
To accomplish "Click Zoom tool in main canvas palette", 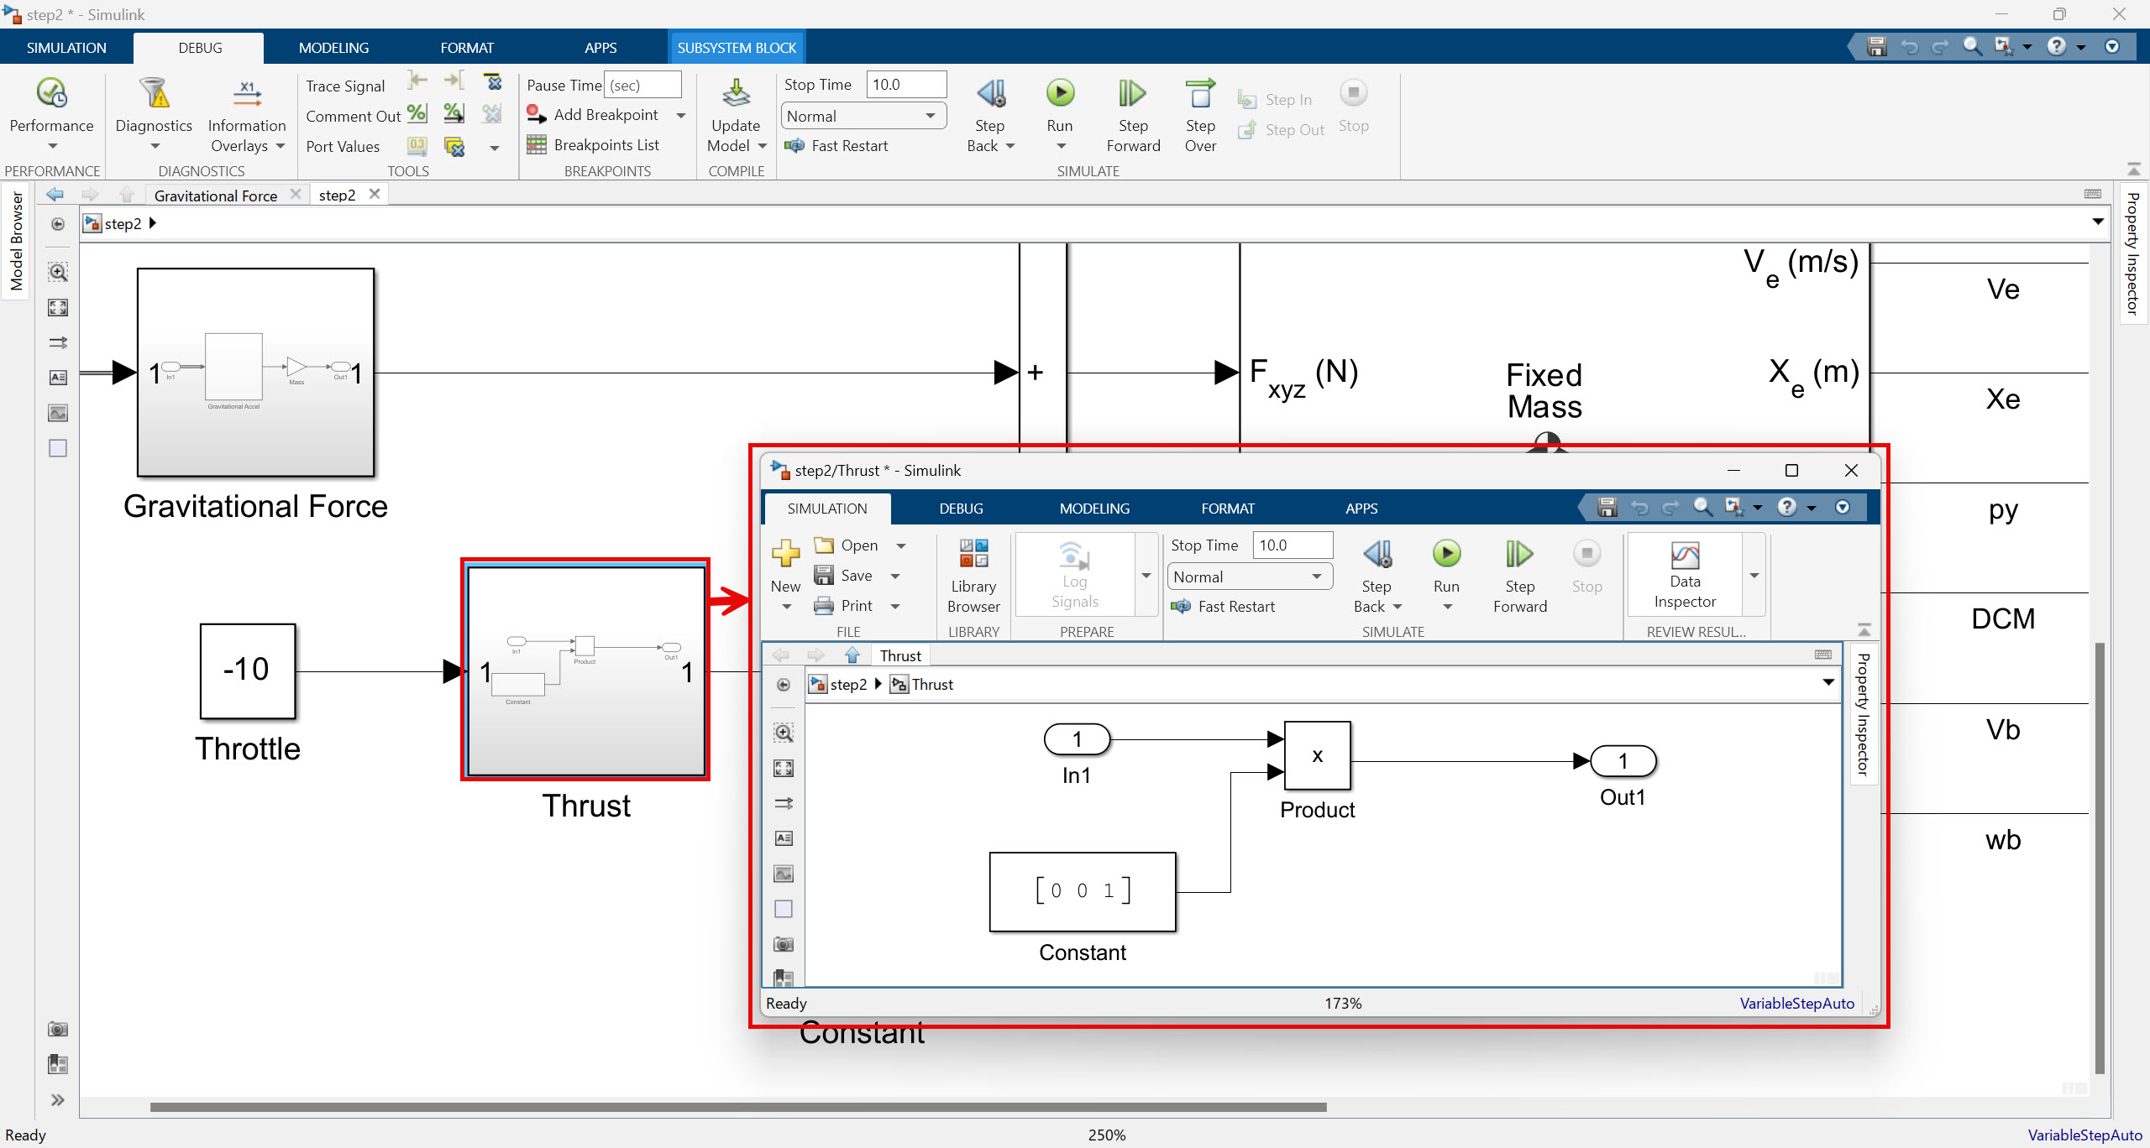I will (58, 272).
